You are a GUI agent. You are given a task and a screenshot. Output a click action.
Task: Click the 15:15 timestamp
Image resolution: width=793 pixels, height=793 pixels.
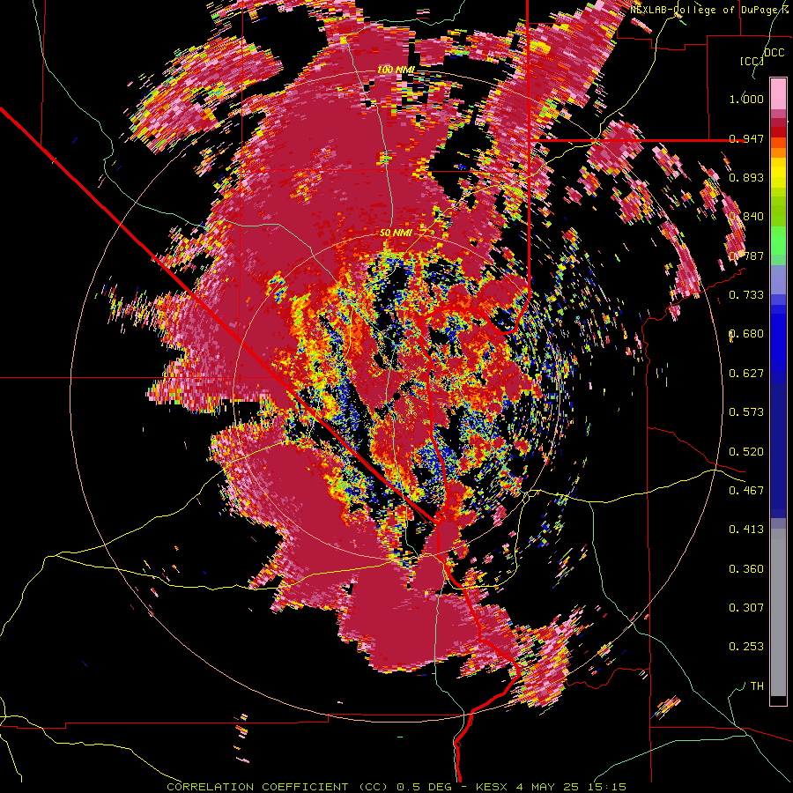point(607,787)
